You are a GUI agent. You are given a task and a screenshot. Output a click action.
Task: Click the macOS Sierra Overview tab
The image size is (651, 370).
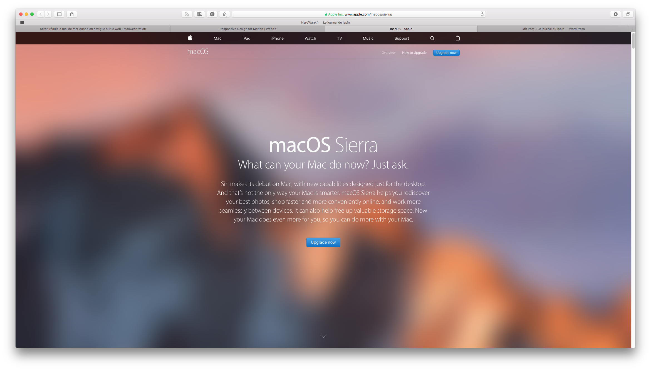point(388,53)
